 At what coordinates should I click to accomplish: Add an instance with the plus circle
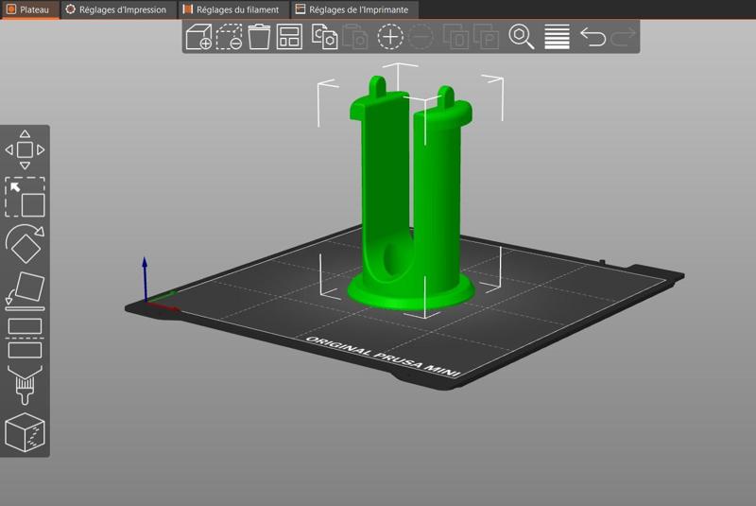[x=389, y=38]
